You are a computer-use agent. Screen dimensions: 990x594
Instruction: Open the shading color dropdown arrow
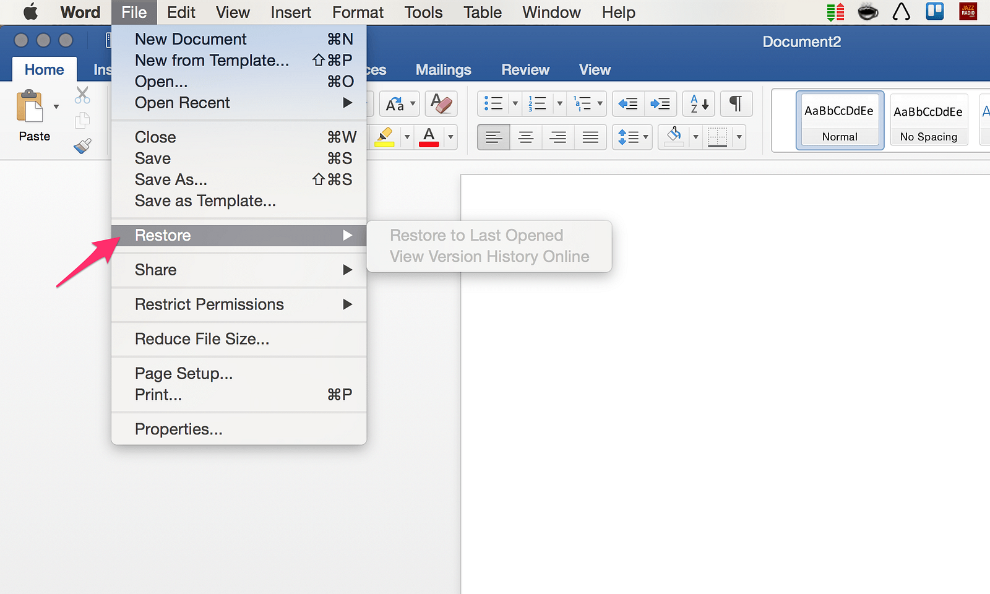click(695, 137)
